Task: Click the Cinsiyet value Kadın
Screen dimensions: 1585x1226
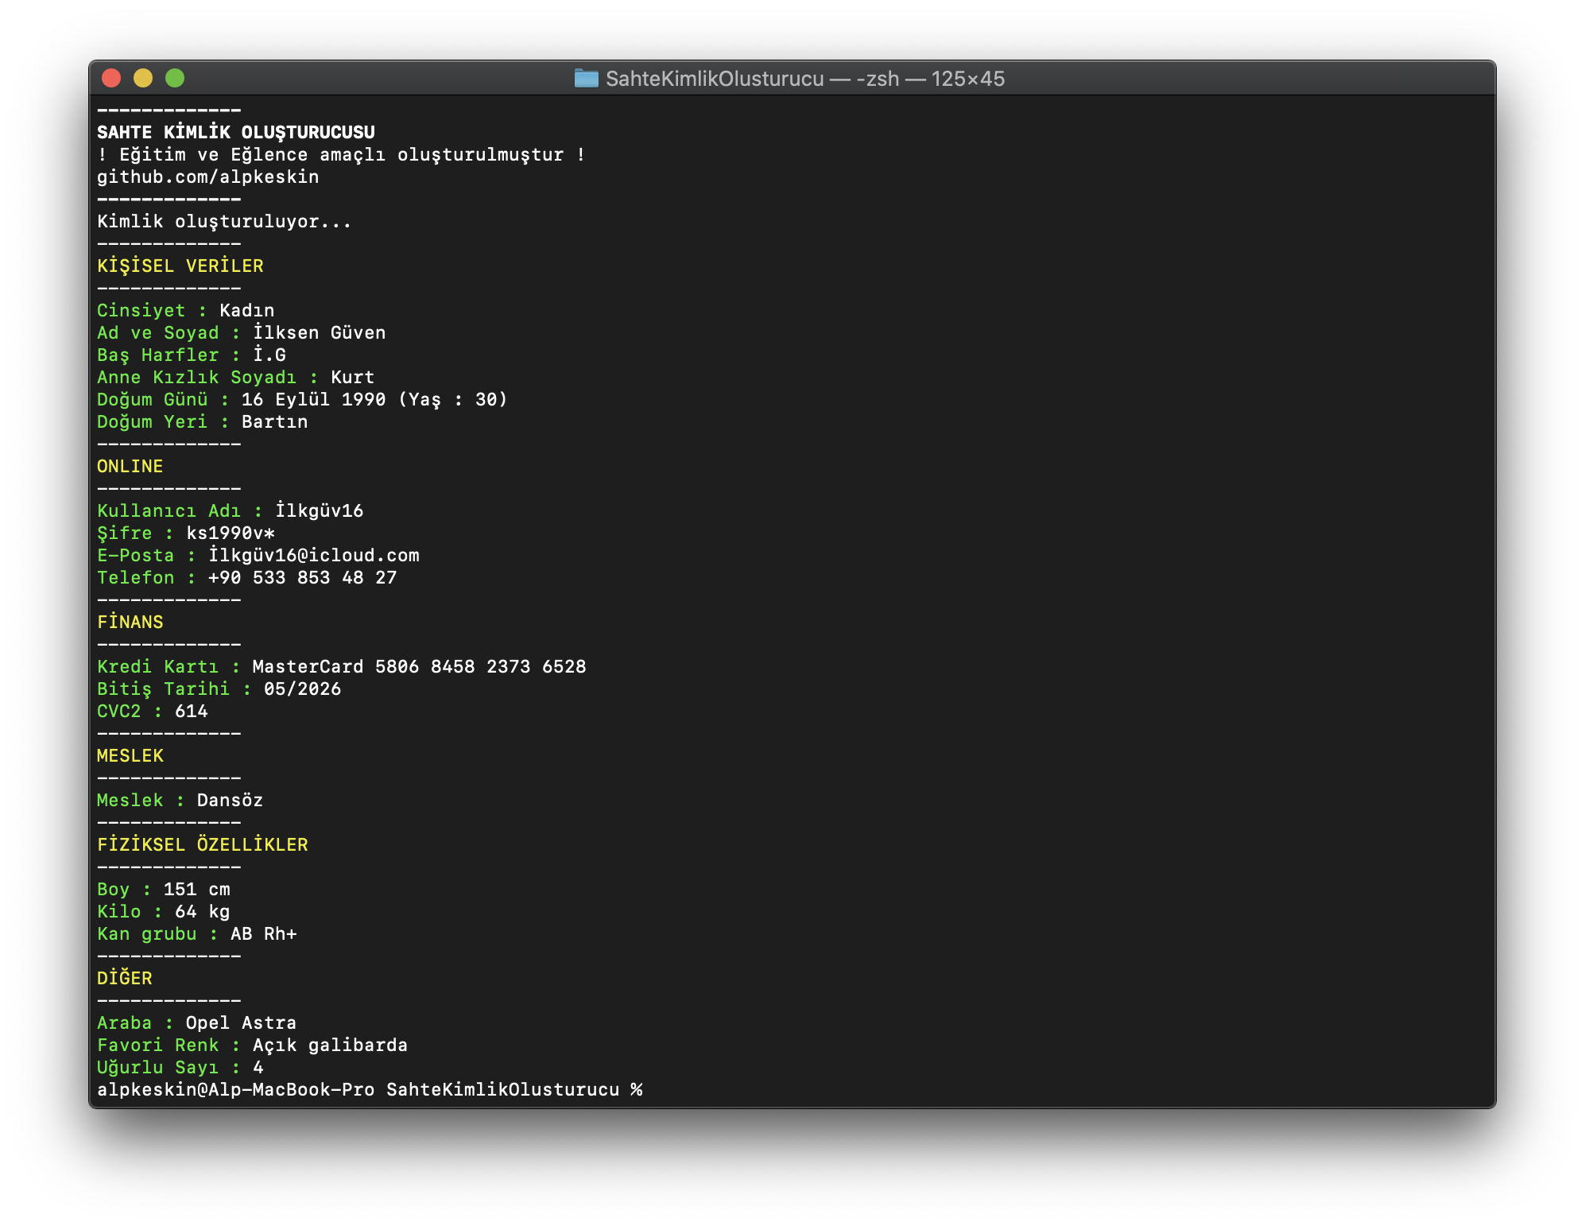Action: coord(247,310)
